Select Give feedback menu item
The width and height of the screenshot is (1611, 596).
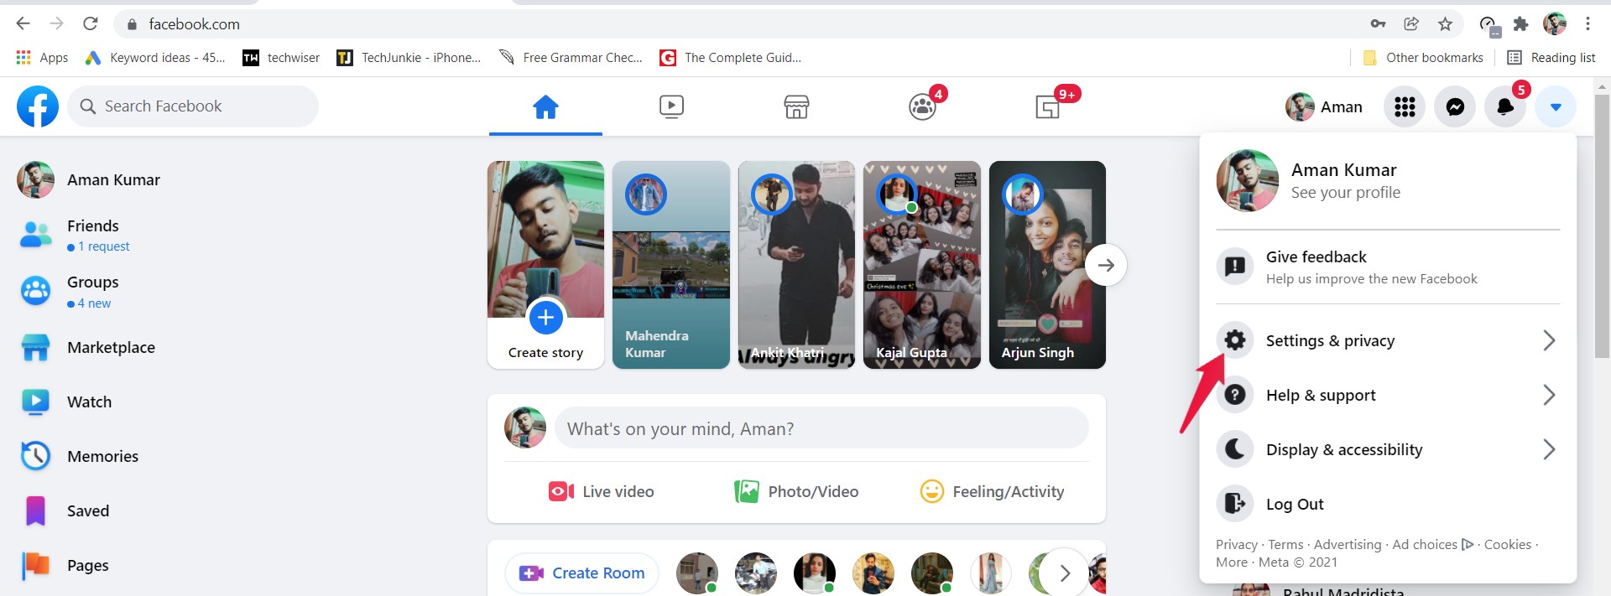click(1388, 267)
